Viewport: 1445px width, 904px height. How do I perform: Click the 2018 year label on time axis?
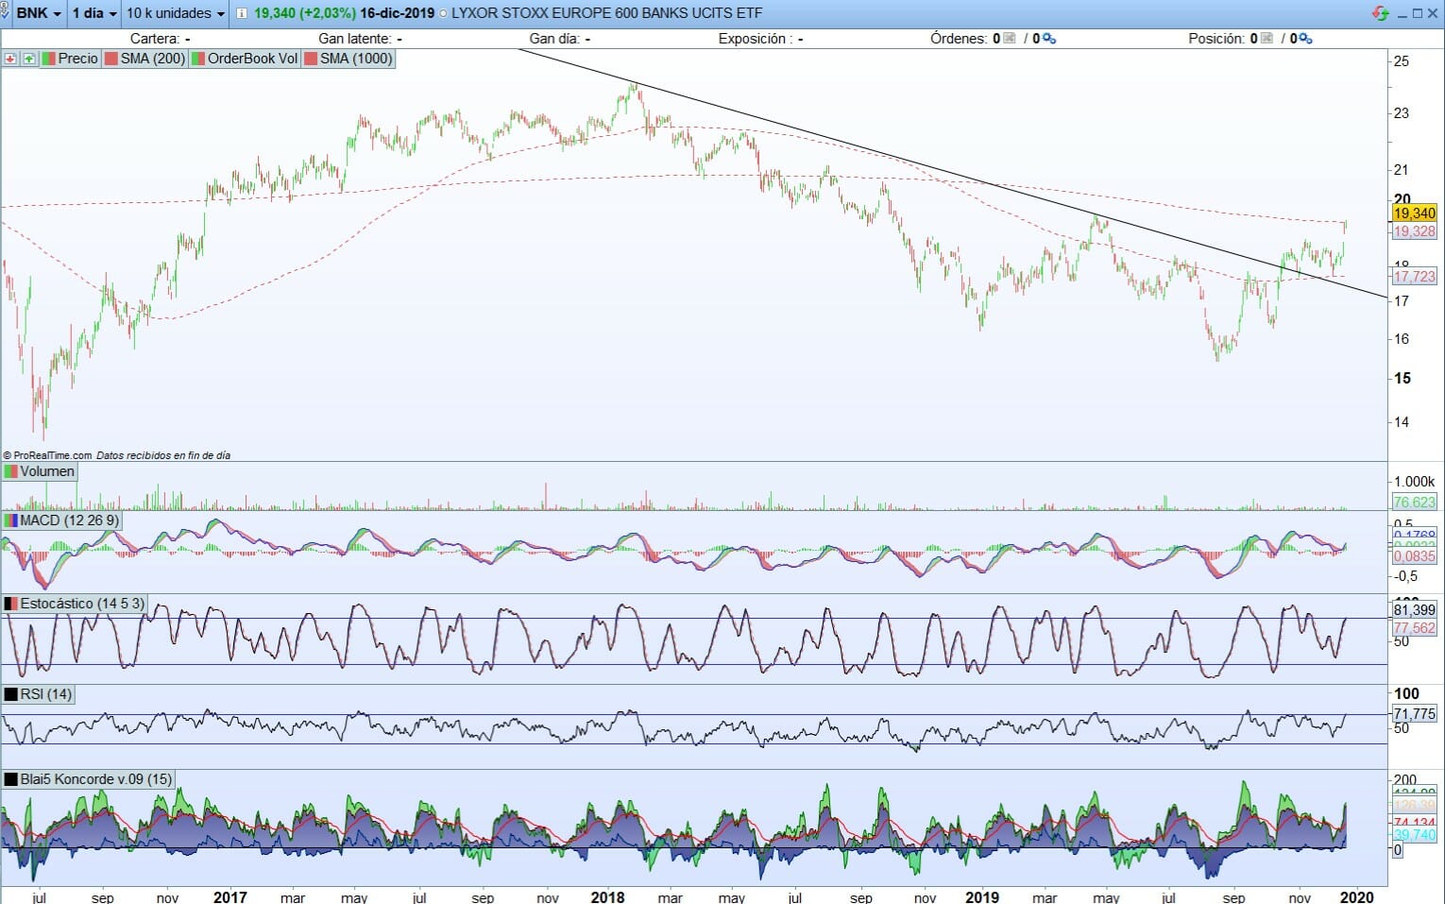pos(607,896)
